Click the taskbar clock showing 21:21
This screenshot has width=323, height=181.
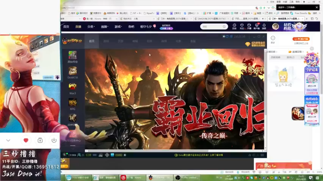[301, 178]
